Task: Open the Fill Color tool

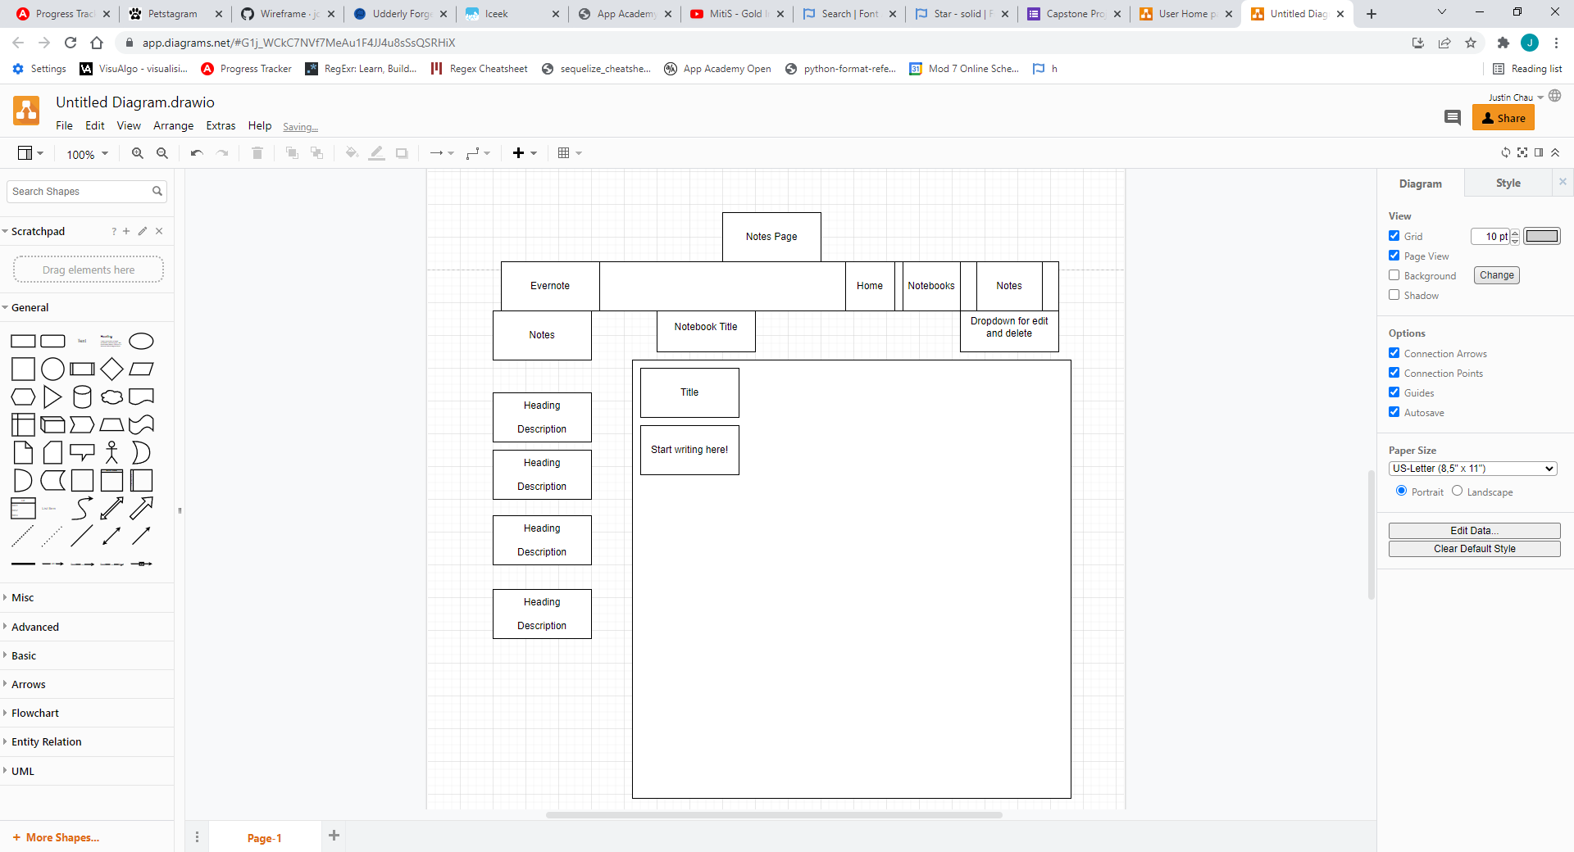Action: pos(352,152)
